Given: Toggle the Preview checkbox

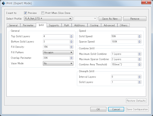Looking at the screenshot, I should [25, 13].
